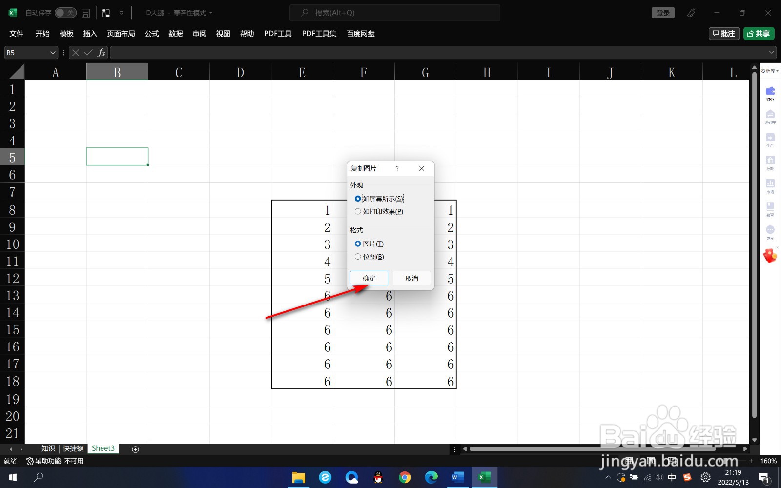Click the add new sheet plus icon

[x=136, y=449]
